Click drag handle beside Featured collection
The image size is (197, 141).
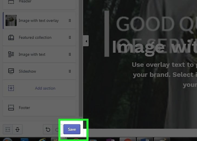tap(70, 37)
